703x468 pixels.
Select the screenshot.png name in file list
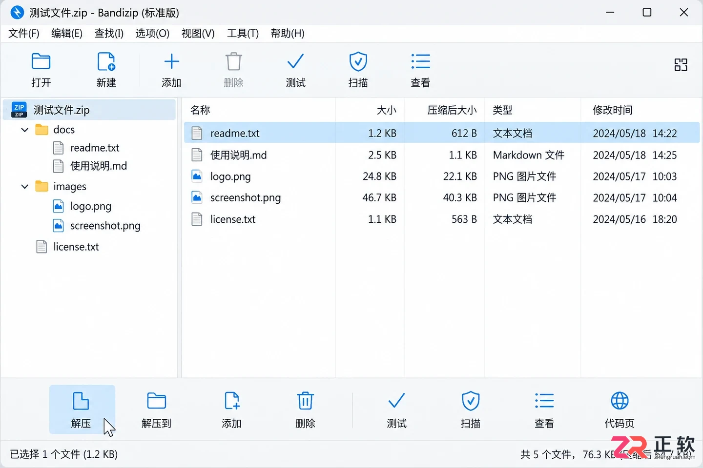[246, 198]
